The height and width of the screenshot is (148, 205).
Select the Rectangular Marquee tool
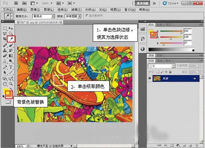pyautogui.click(x=5, y=28)
